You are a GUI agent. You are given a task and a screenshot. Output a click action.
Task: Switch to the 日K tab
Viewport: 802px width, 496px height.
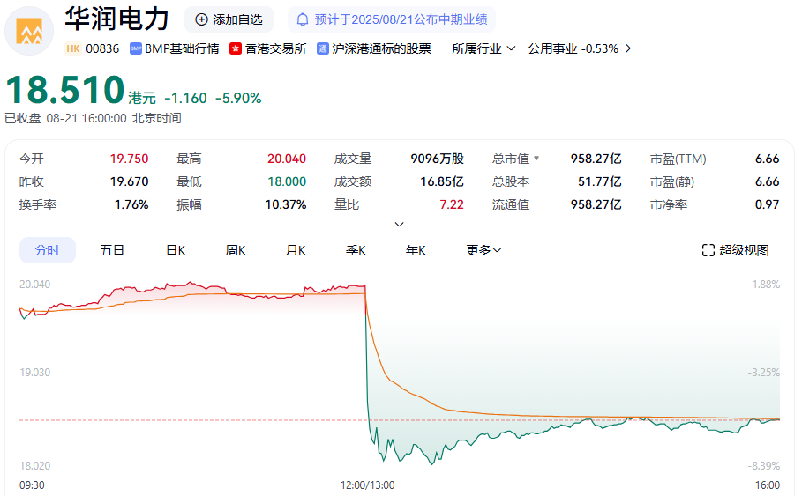[x=176, y=250]
